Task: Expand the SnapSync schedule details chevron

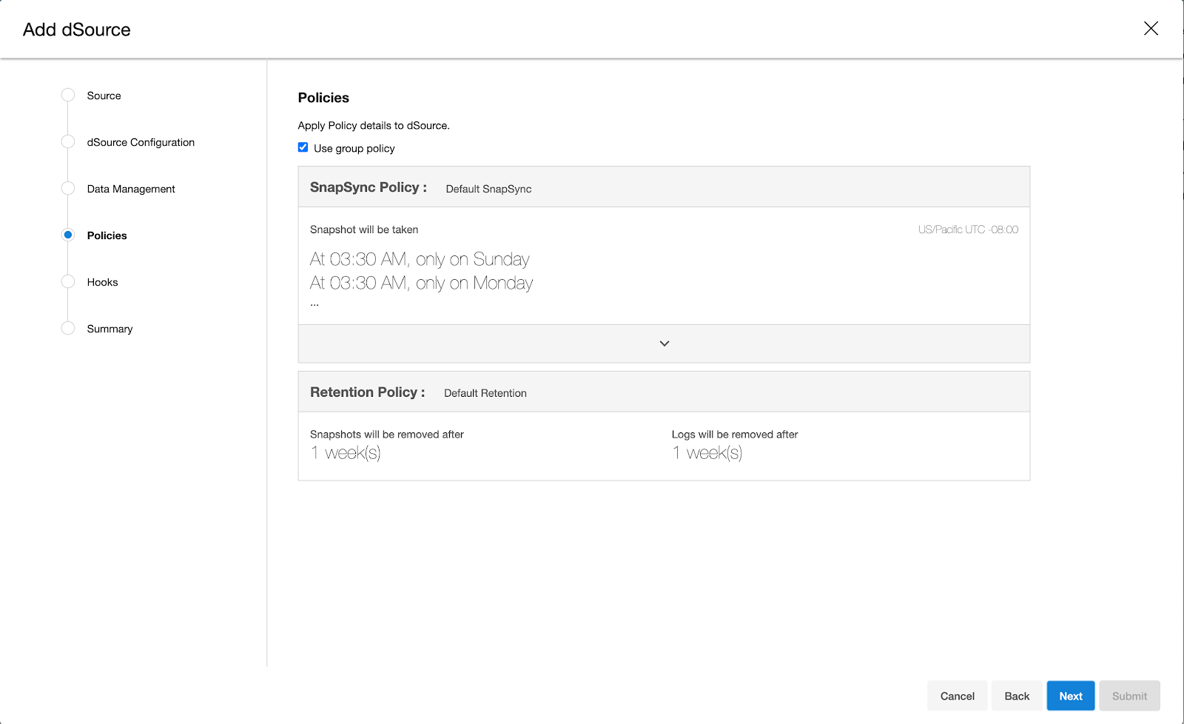Action: 664,343
